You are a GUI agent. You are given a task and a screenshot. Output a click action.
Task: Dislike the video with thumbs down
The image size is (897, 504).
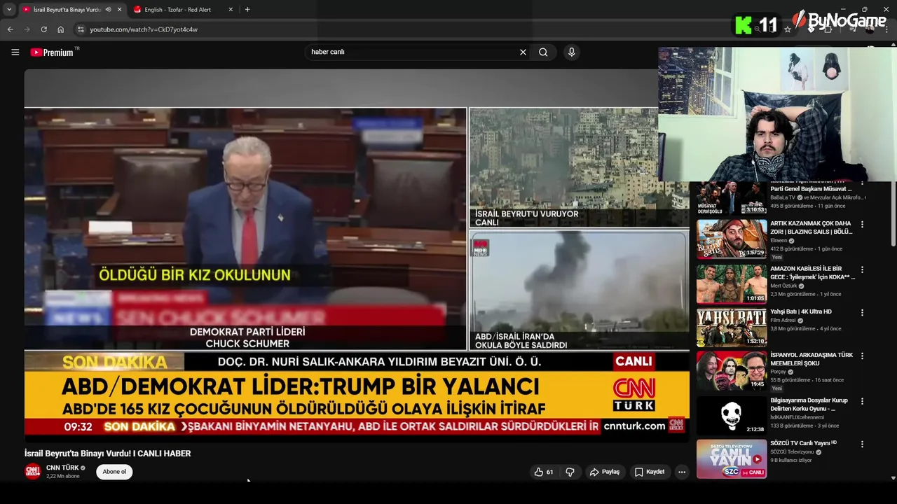(x=570, y=472)
